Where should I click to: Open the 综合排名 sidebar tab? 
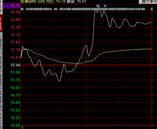point(1,99)
